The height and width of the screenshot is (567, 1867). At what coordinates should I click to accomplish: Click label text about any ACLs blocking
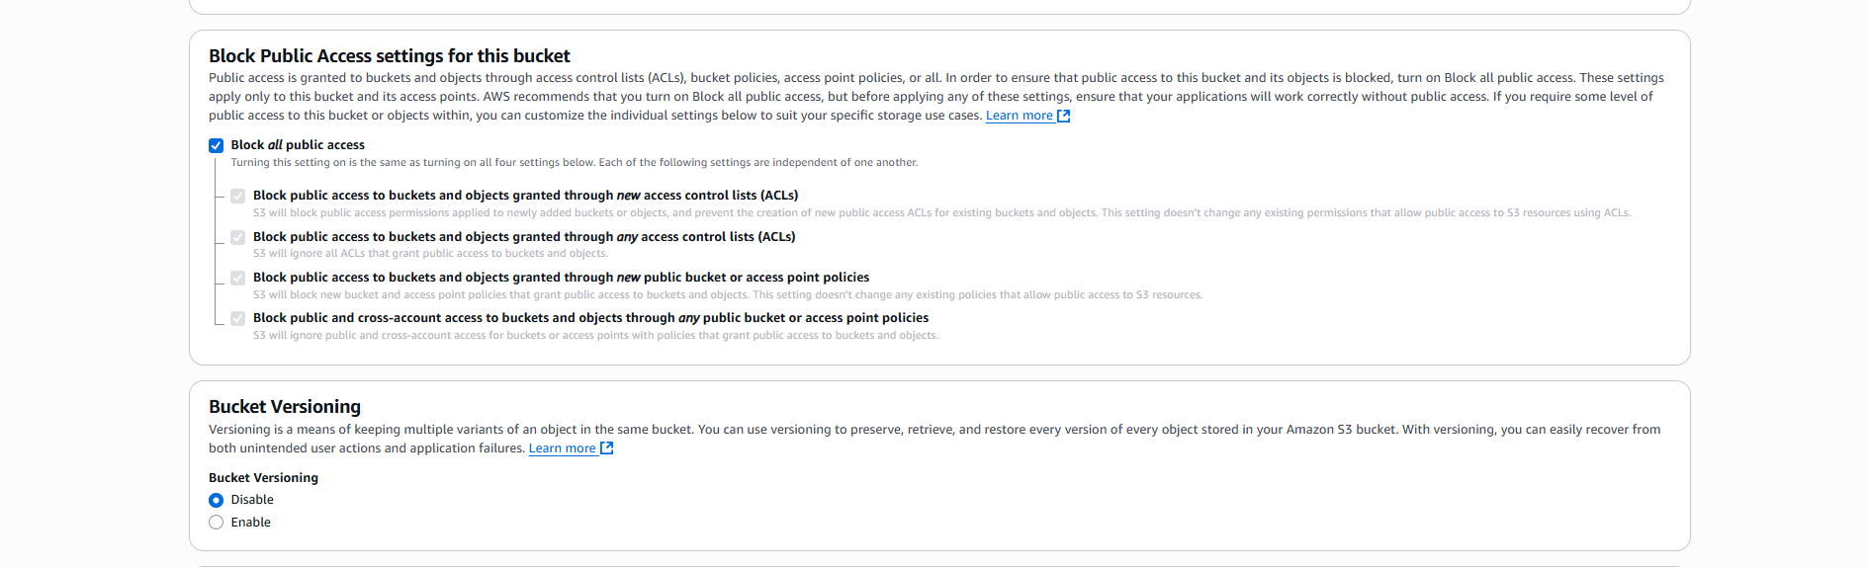(524, 237)
